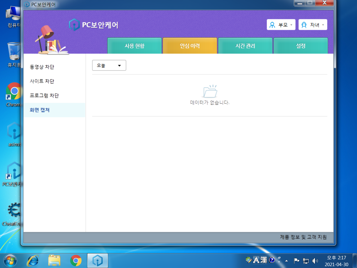The width and height of the screenshot is (357, 268).
Task: Open the Windows Start menu
Action: click(10, 261)
